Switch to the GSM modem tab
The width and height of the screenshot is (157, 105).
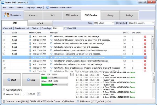72,15
